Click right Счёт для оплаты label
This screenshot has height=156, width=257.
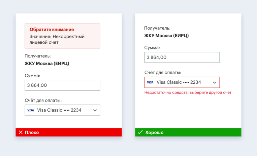pyautogui.click(x=163, y=72)
